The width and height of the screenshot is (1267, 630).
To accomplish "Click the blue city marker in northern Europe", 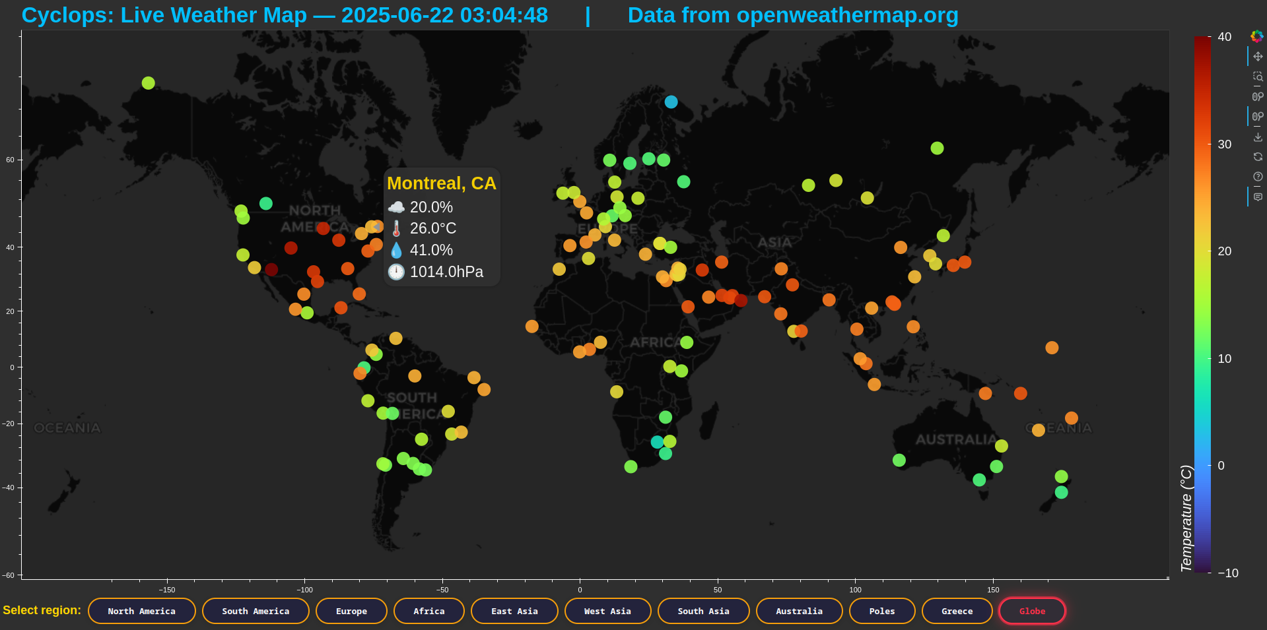I will click(x=671, y=102).
